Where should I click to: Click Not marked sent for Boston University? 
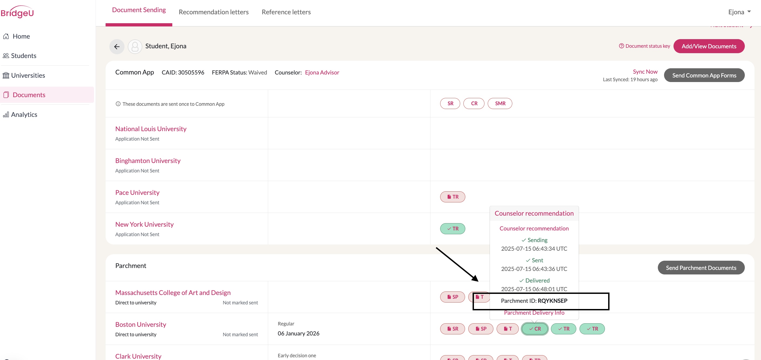click(x=240, y=335)
